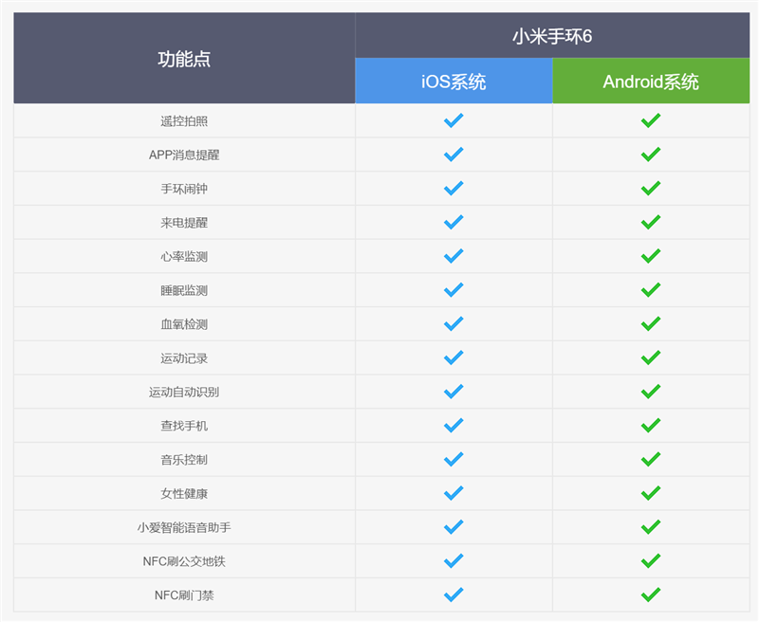This screenshot has height=622, width=759.
Task: Click the iOS checkmark for 查找手机
Action: pos(454,426)
